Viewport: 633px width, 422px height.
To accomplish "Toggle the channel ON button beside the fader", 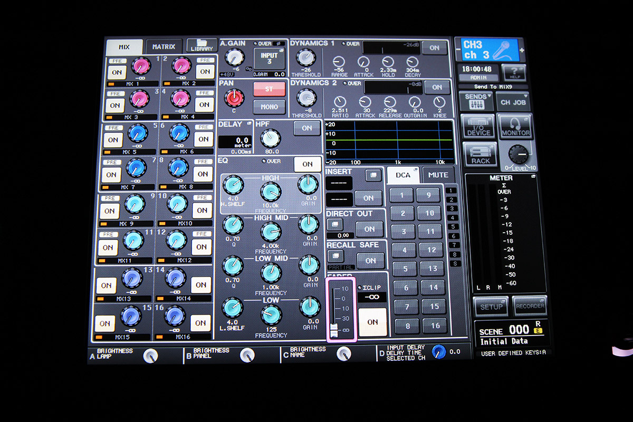I will point(372,322).
